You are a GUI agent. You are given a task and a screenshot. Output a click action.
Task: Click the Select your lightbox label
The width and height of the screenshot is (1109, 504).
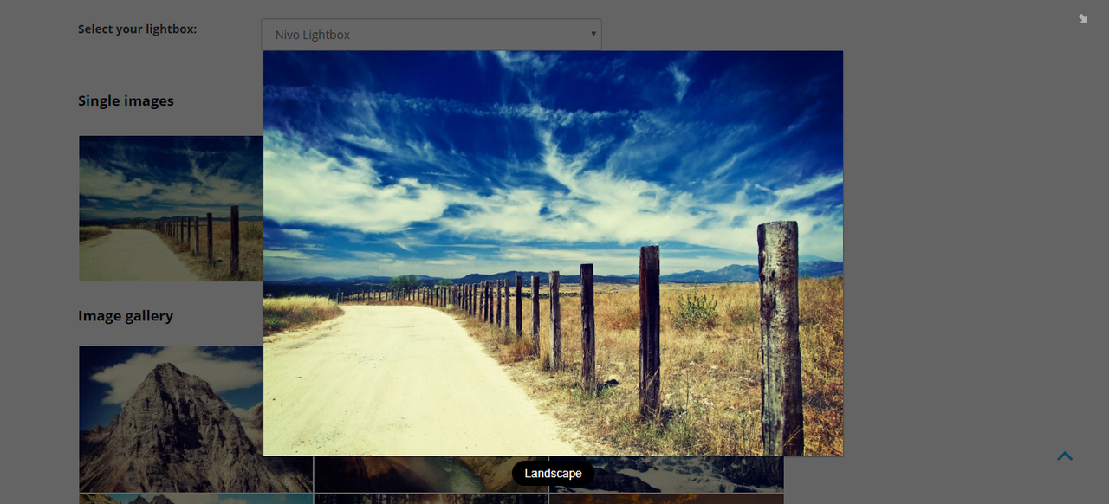[137, 29]
